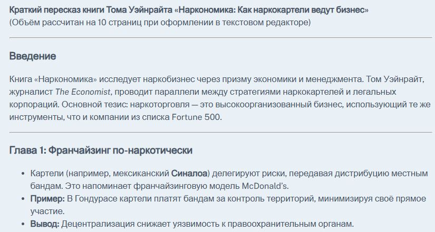435x232 pixels.
Task: Click the subtitle line mentioning 10 страниц
Action: [160, 23]
